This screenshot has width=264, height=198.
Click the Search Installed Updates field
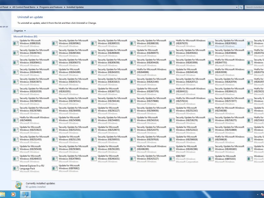pos(254,7)
